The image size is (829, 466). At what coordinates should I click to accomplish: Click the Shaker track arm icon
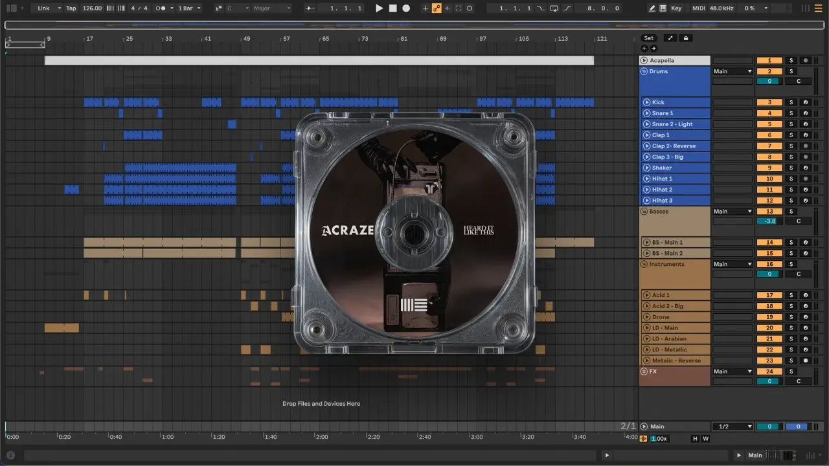click(x=805, y=168)
